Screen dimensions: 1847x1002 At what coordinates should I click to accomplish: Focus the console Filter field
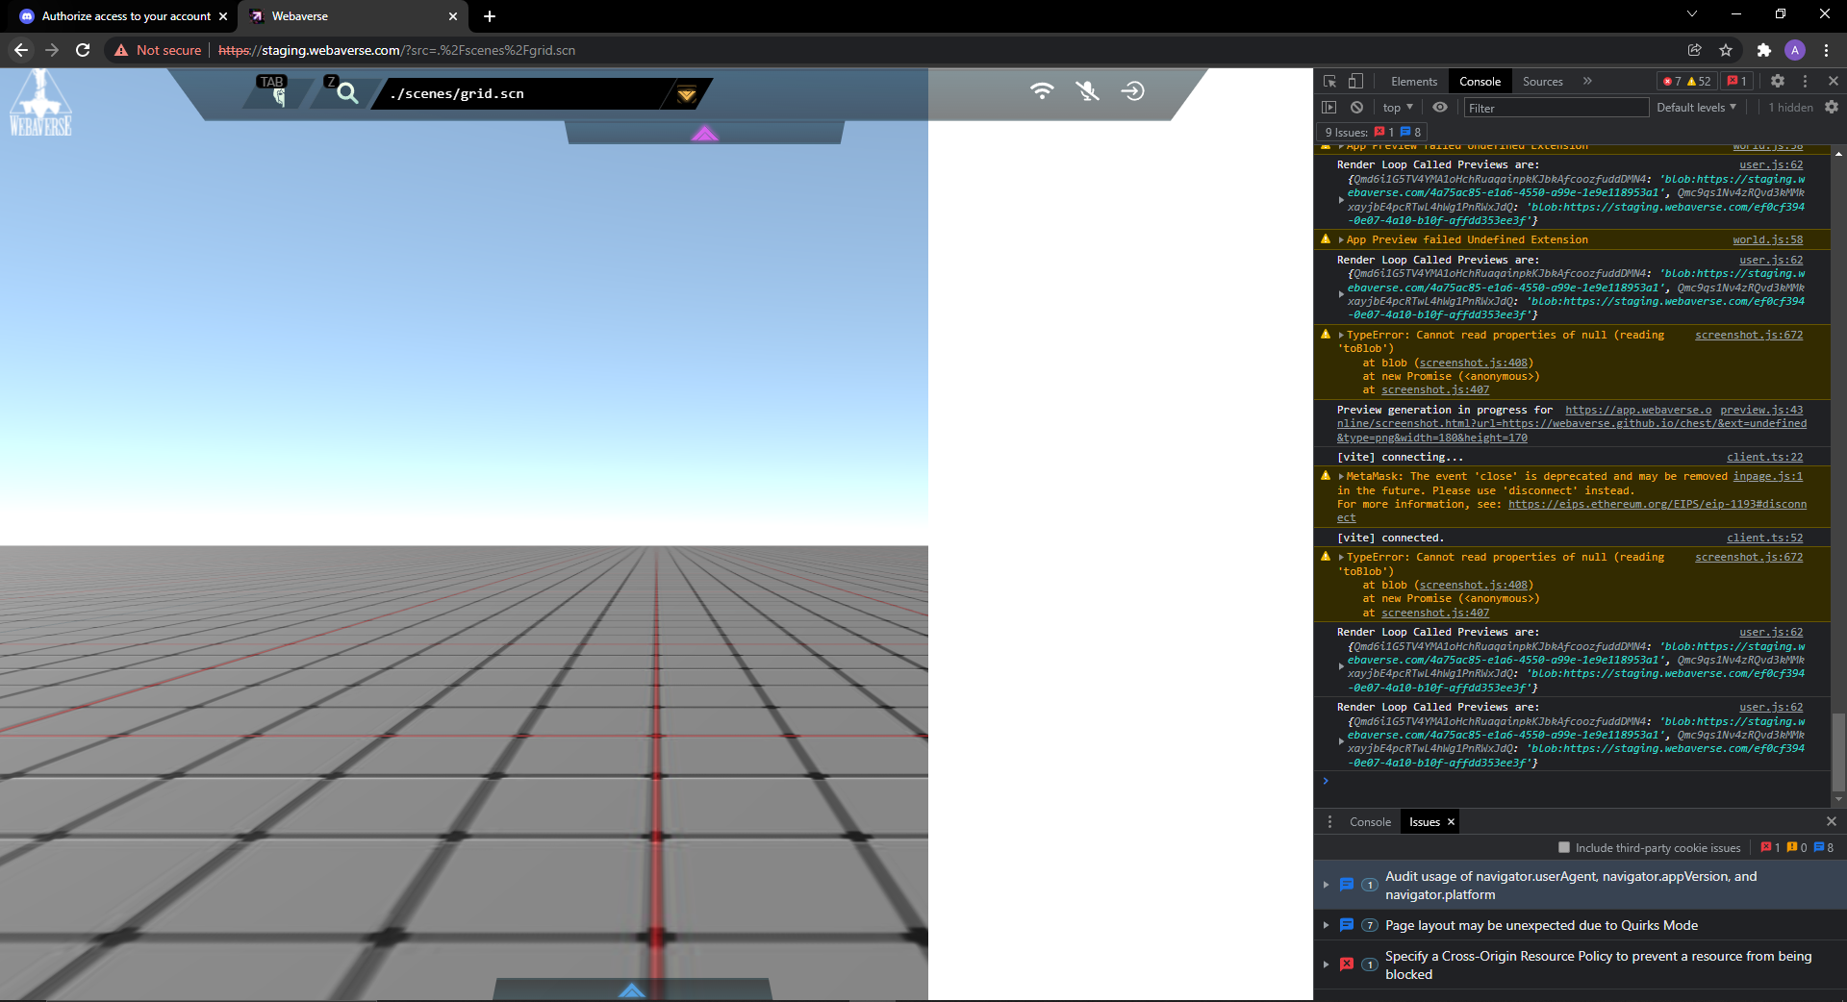pos(1556,108)
